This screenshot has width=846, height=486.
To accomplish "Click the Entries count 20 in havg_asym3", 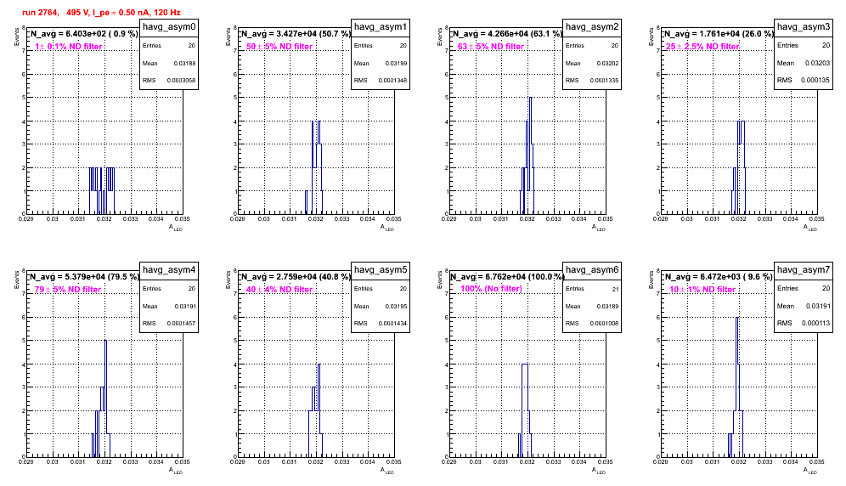I will [x=826, y=45].
